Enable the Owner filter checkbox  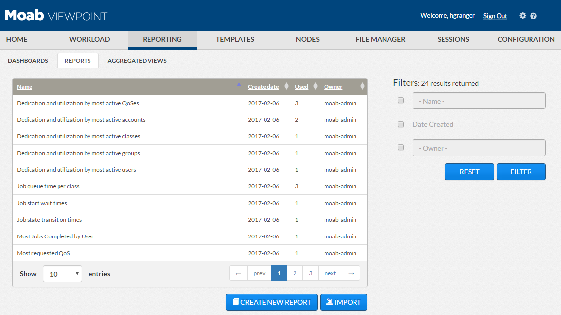pos(400,147)
